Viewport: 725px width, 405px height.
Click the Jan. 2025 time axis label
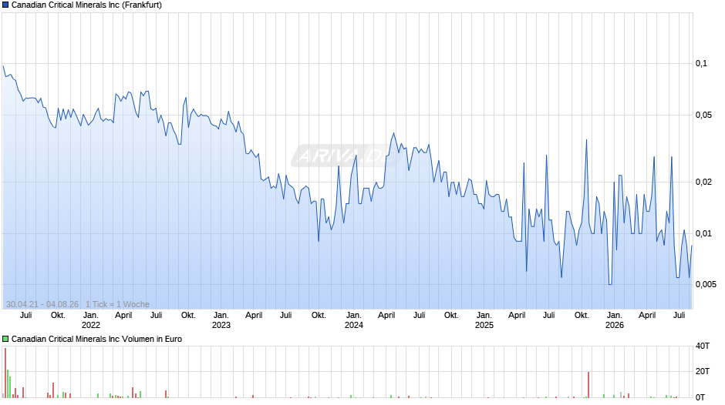(484, 320)
